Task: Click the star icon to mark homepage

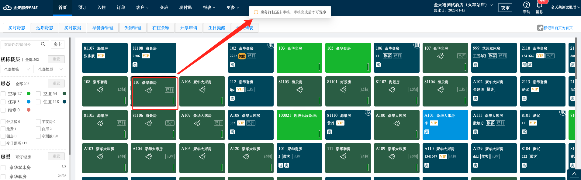Action: [540, 28]
